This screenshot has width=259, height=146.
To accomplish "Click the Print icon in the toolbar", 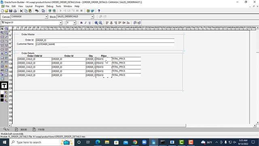I will (x=15, y=11).
